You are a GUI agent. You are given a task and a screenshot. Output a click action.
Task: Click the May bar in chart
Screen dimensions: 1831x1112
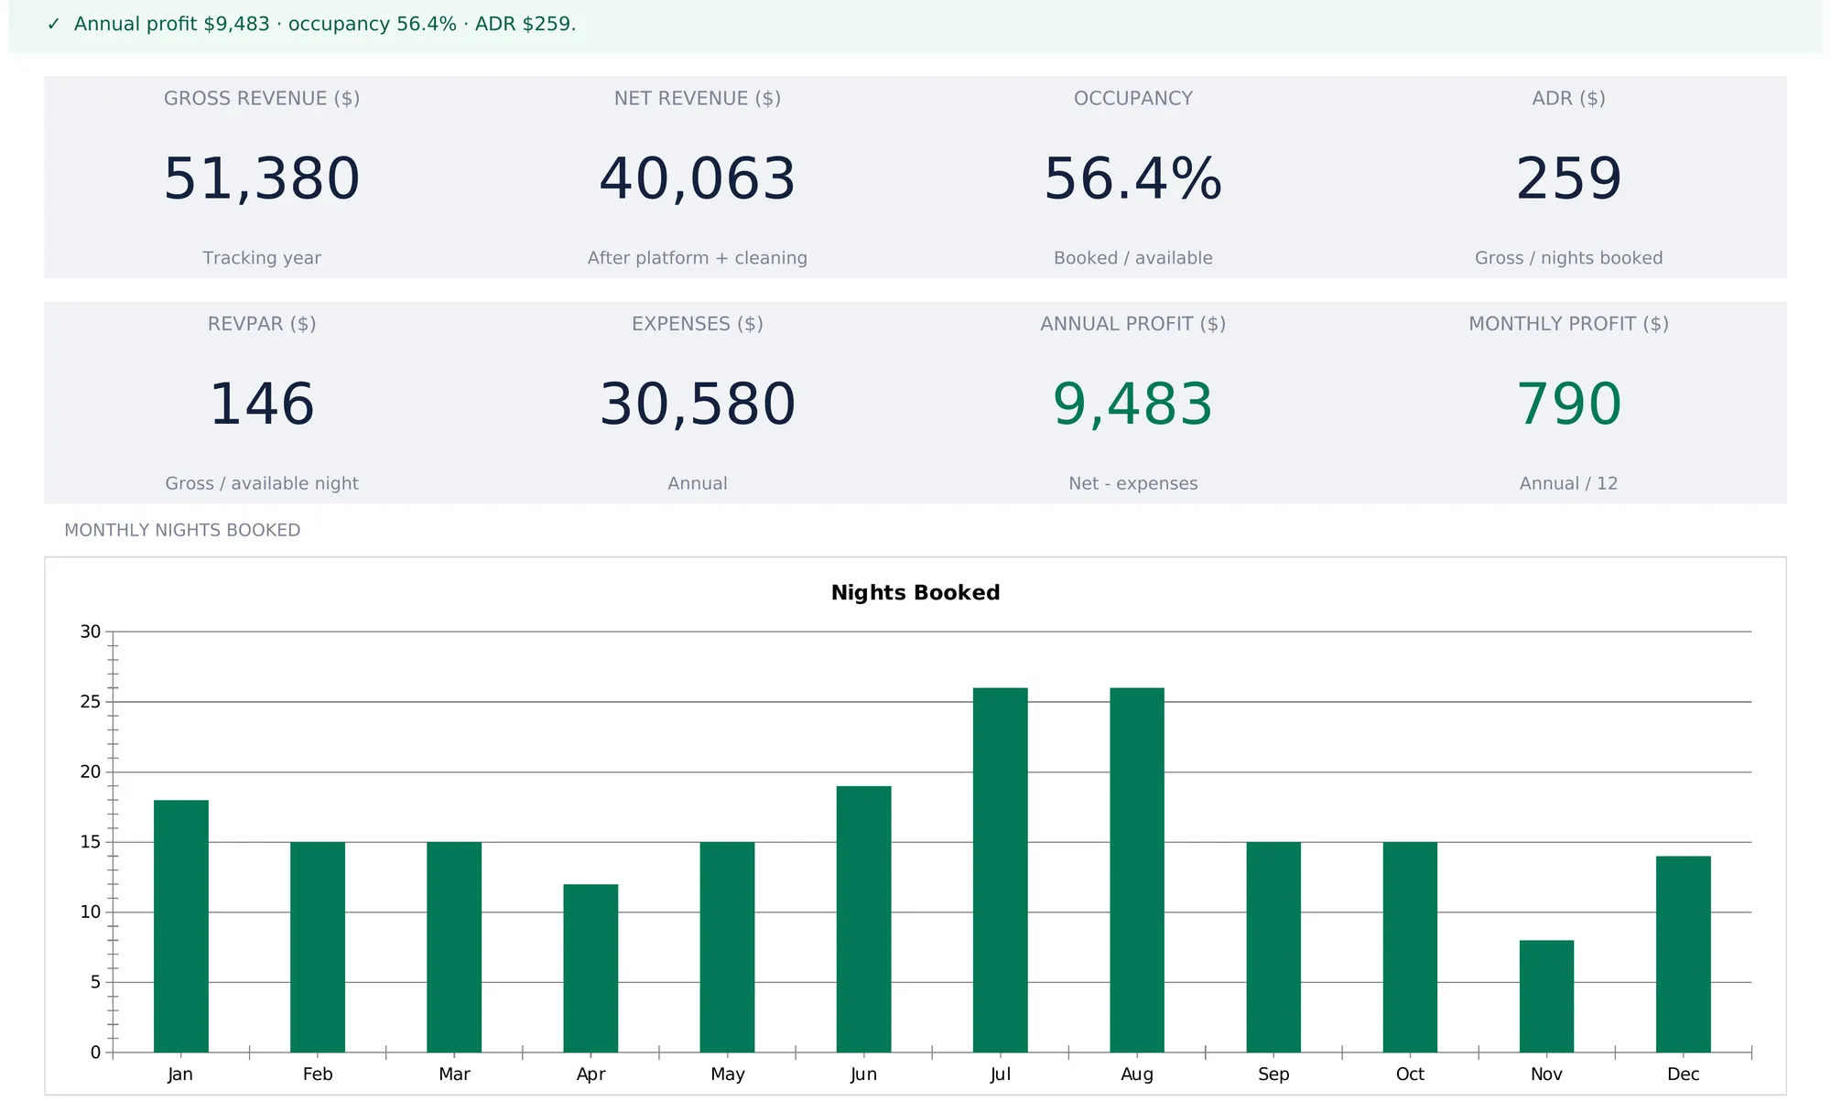(728, 947)
